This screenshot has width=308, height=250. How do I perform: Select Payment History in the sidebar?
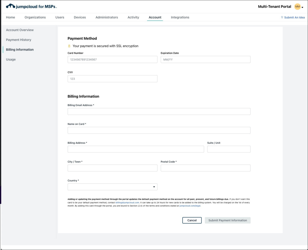click(x=19, y=40)
